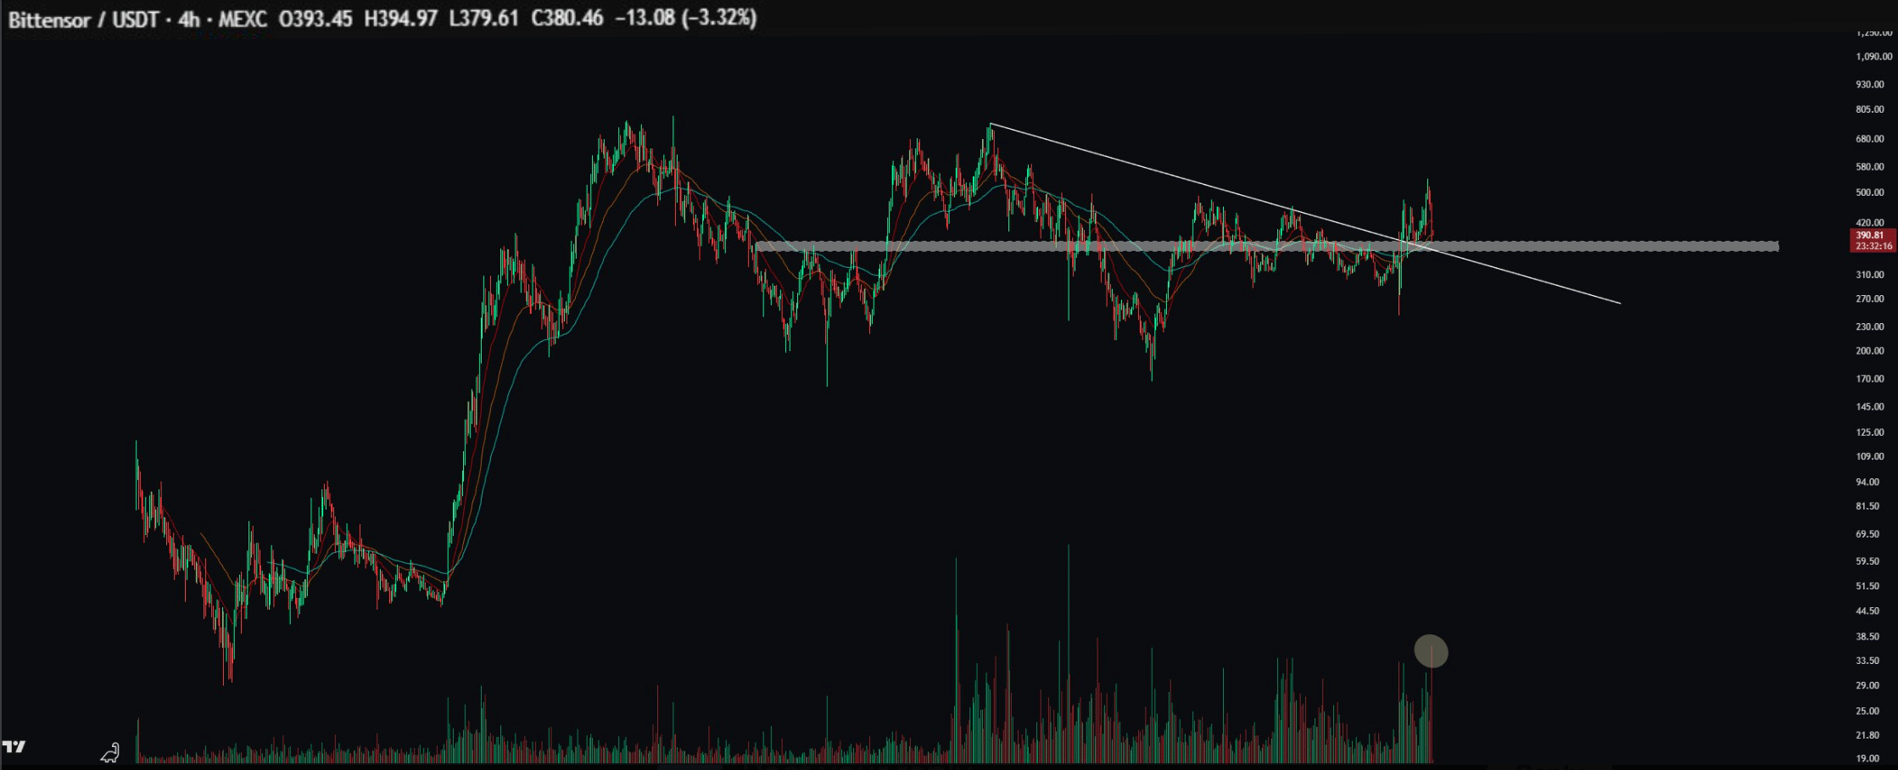Click the dinosaur icon near the volume bars

point(109,752)
